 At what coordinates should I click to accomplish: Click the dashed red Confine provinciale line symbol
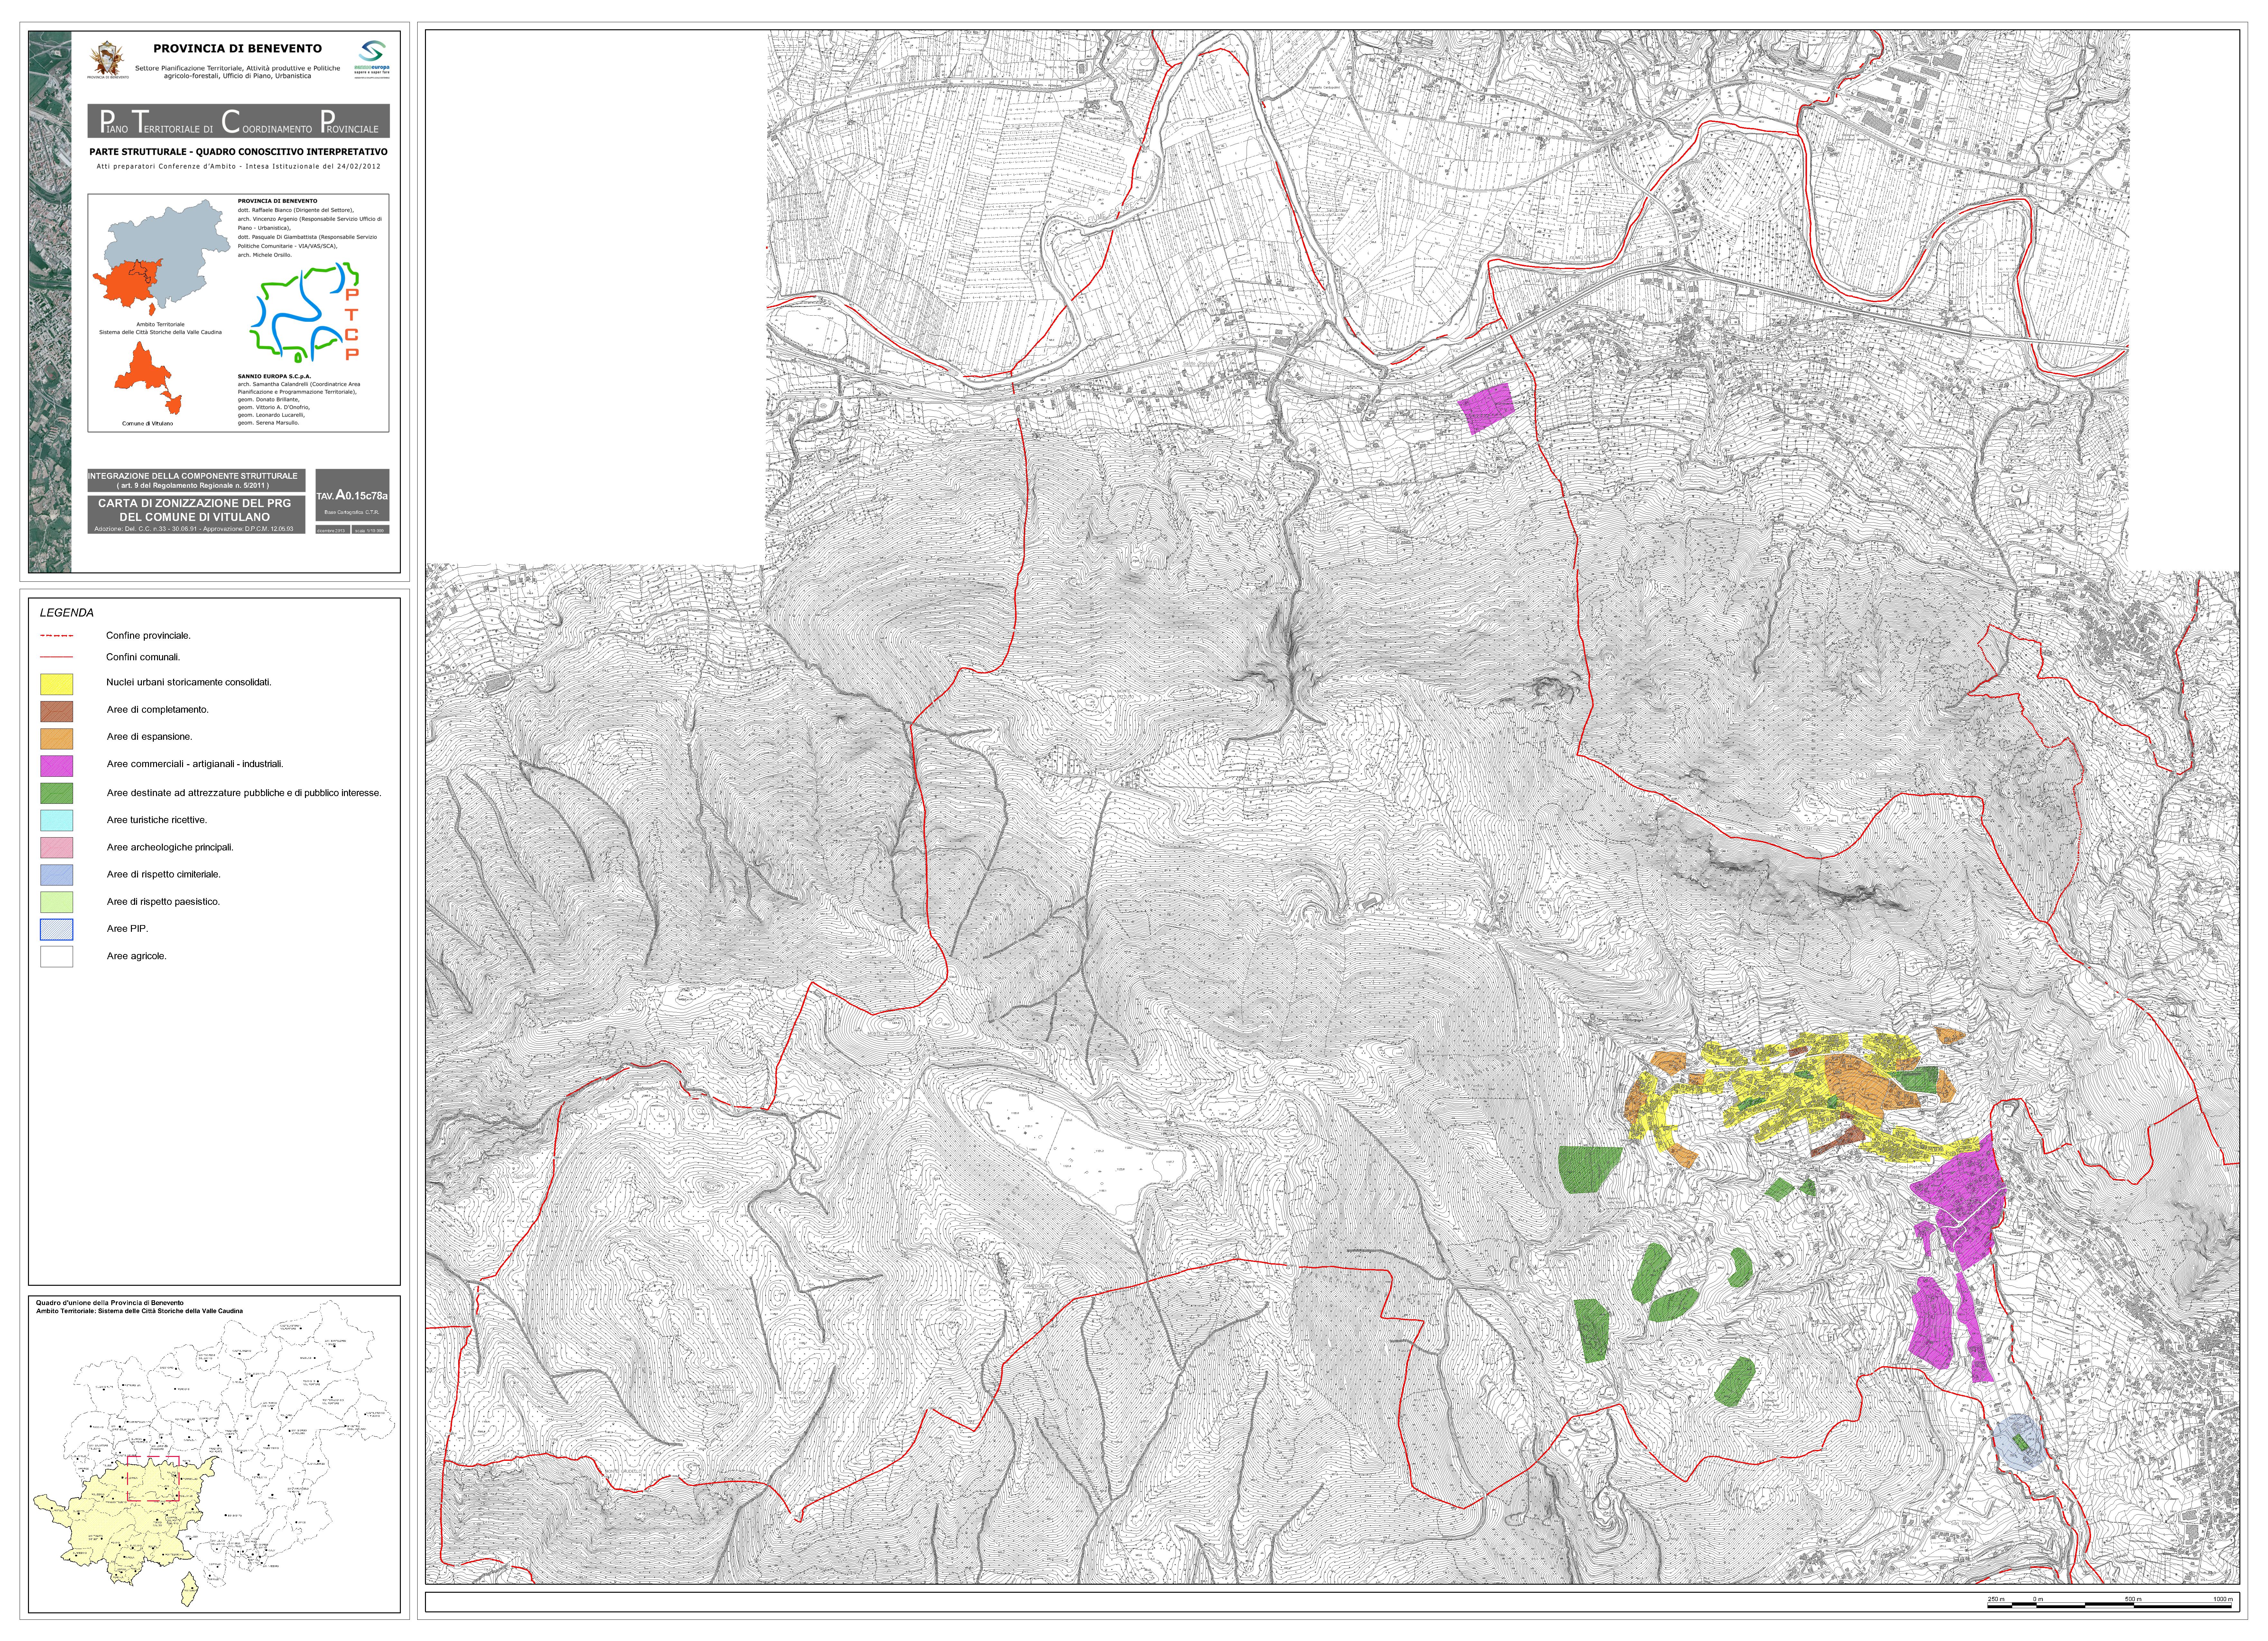click(57, 636)
